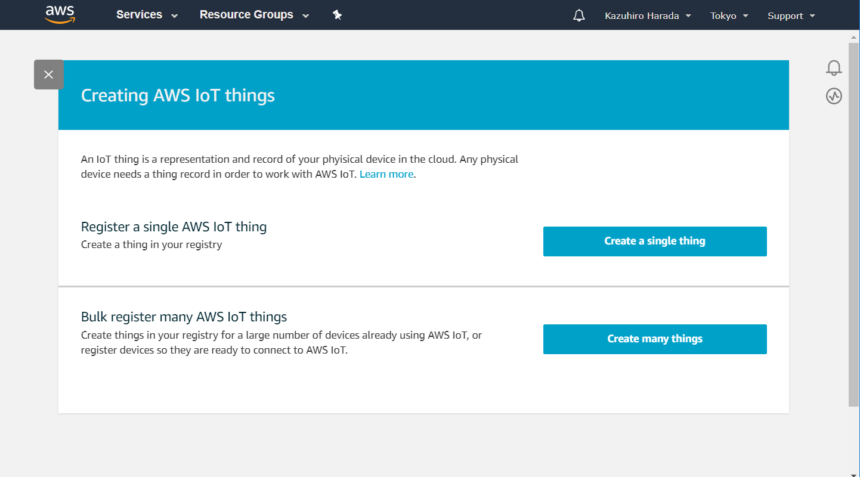Open the Resource Groups menu

[x=246, y=15]
